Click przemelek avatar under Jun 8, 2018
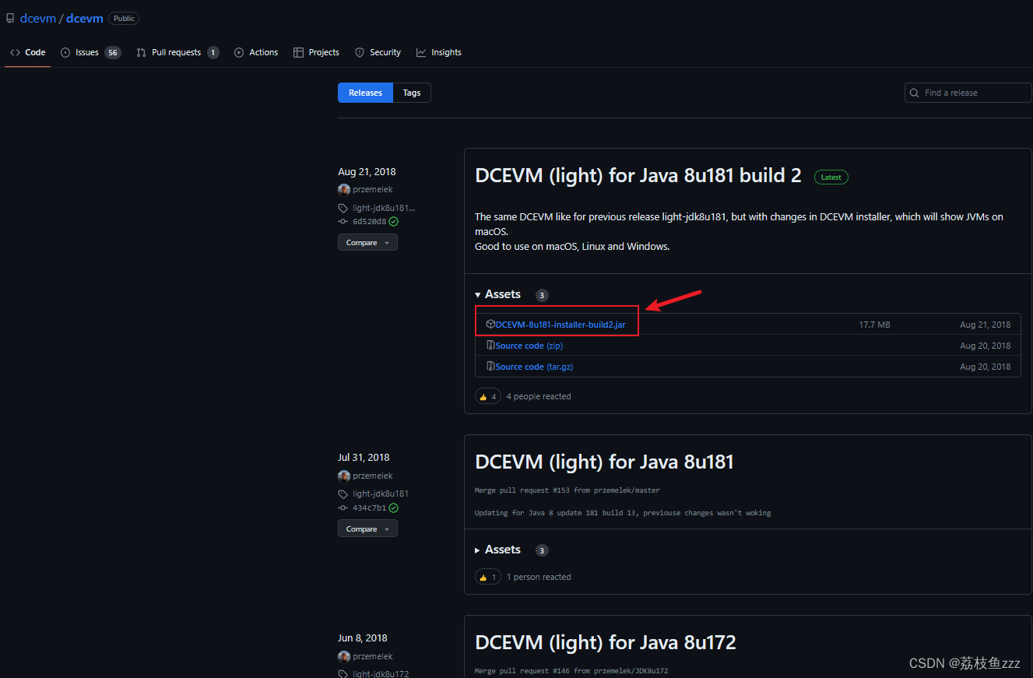The width and height of the screenshot is (1033, 678). (x=344, y=656)
